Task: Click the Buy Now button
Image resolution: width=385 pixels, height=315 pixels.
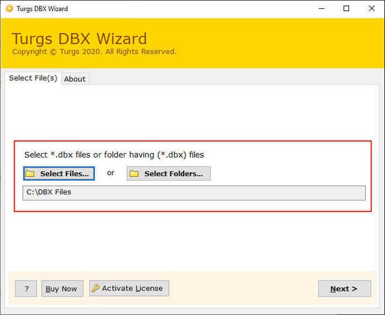Action: (62, 289)
